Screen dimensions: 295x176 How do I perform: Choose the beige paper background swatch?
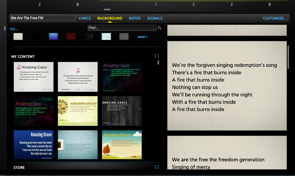point(18,36)
